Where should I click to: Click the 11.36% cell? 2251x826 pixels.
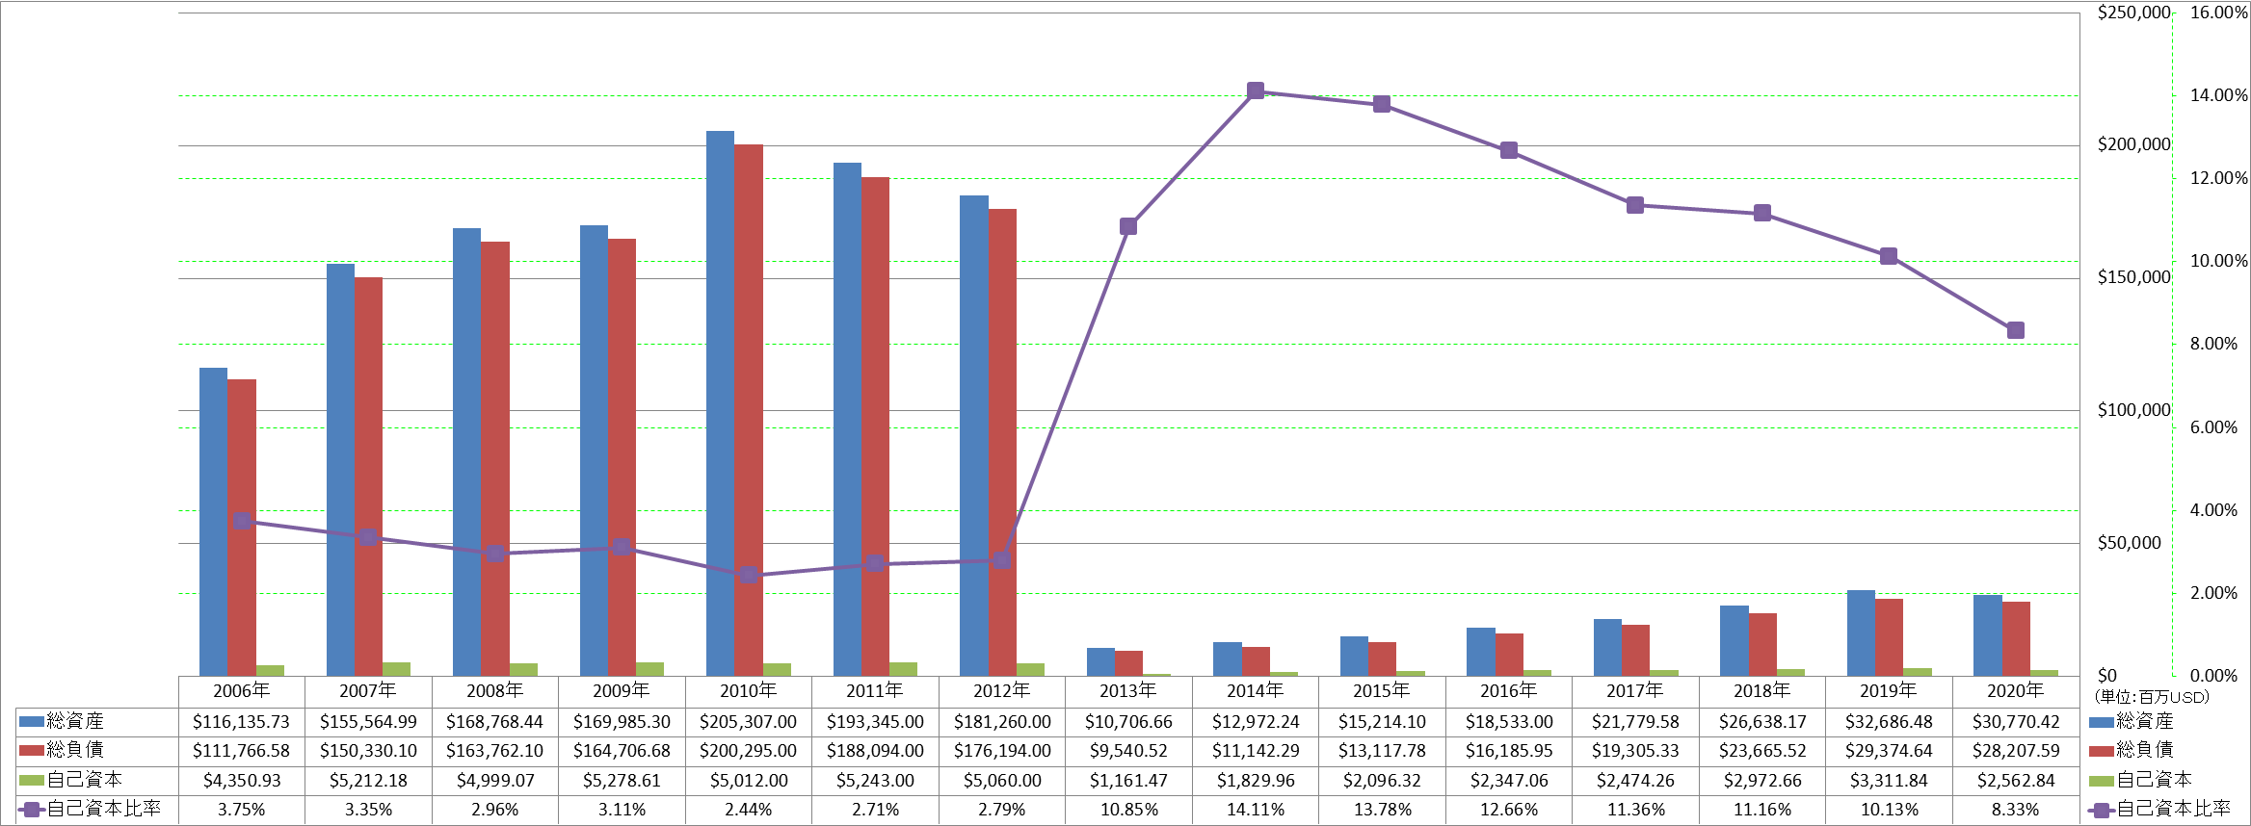pyautogui.click(x=1635, y=810)
